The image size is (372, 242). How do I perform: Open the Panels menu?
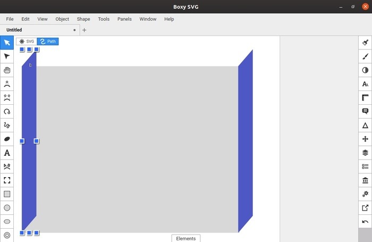coord(124,19)
